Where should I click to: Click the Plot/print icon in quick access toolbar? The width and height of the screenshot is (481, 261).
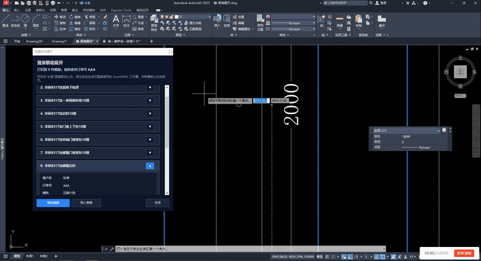pos(53,3)
